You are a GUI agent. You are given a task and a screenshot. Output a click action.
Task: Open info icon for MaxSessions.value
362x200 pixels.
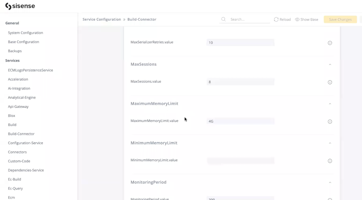pyautogui.click(x=330, y=82)
